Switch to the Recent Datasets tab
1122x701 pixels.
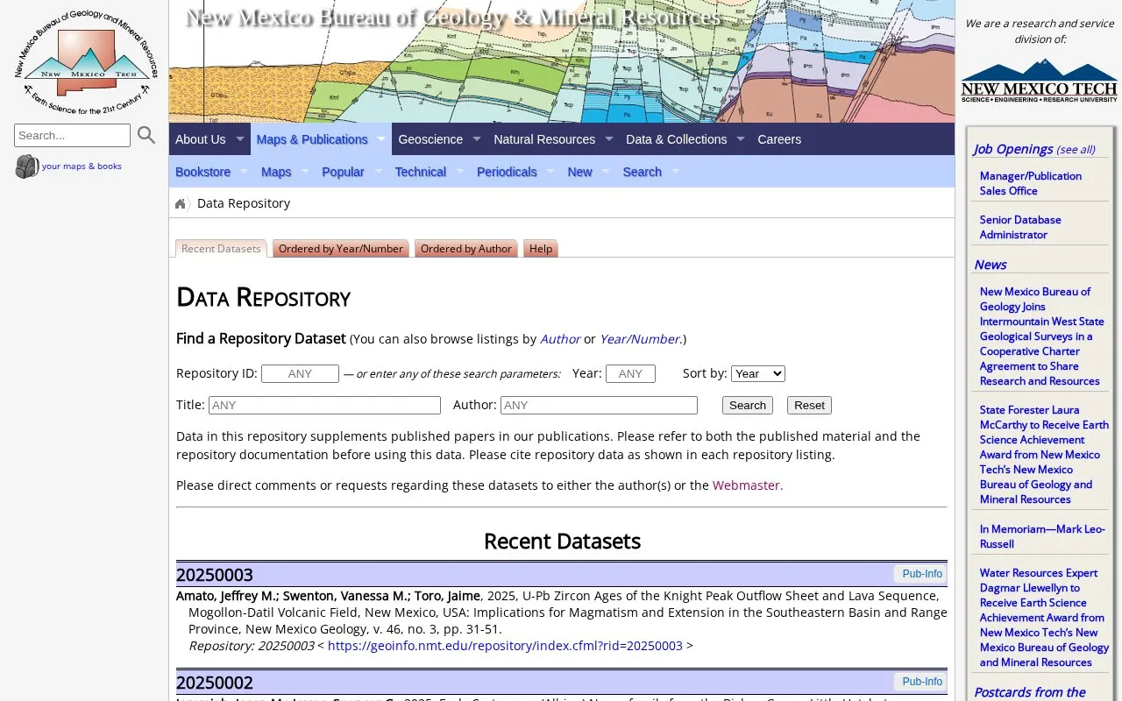pyautogui.click(x=221, y=249)
